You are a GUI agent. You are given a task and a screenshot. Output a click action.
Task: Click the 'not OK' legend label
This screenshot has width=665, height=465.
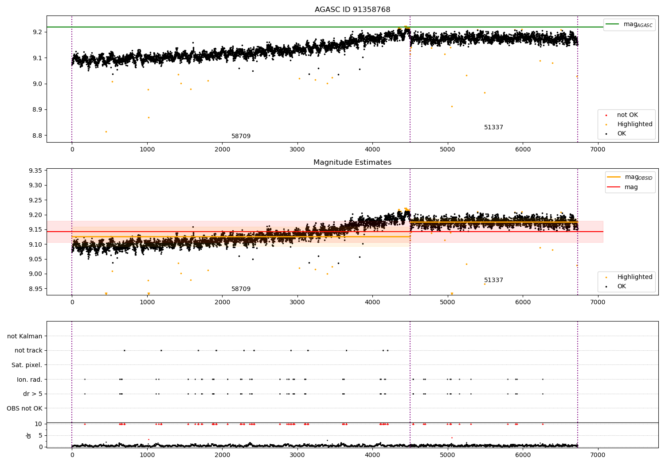click(627, 115)
